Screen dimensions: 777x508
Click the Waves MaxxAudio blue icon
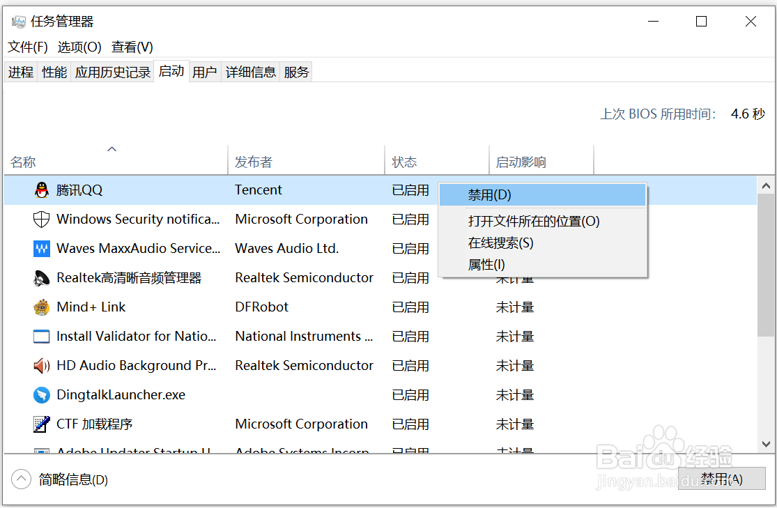click(42, 248)
